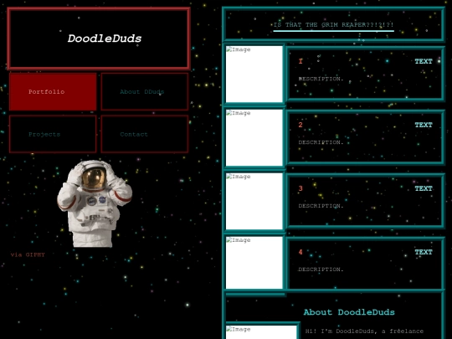Image resolution: width=452 pixels, height=339 pixels.
Task: Open the broken image beside item 2
Action: coord(254,137)
